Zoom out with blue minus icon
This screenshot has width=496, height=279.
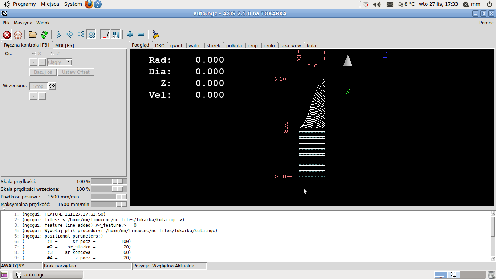tap(141, 35)
